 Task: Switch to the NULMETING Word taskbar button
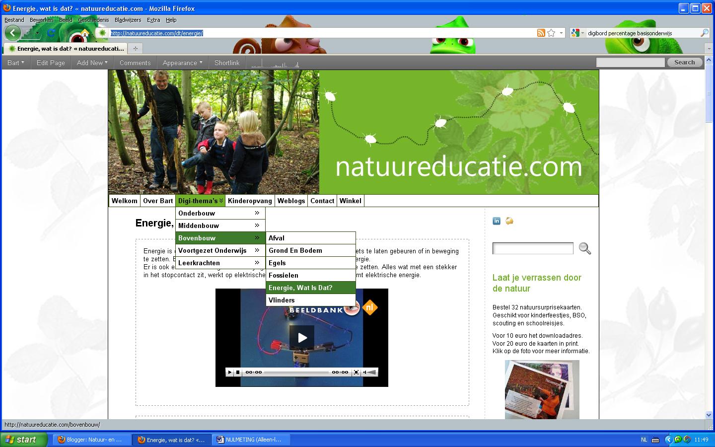[251, 440]
